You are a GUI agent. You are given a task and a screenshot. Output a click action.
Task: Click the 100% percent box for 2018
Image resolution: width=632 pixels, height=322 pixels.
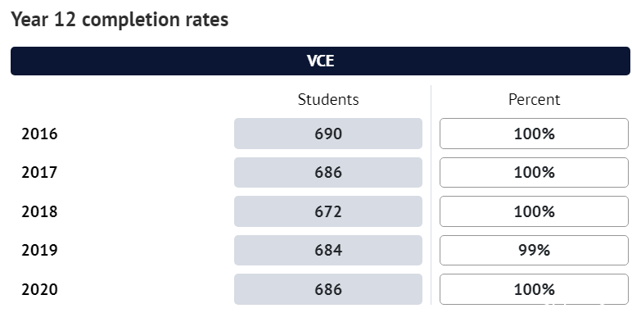[x=534, y=211]
